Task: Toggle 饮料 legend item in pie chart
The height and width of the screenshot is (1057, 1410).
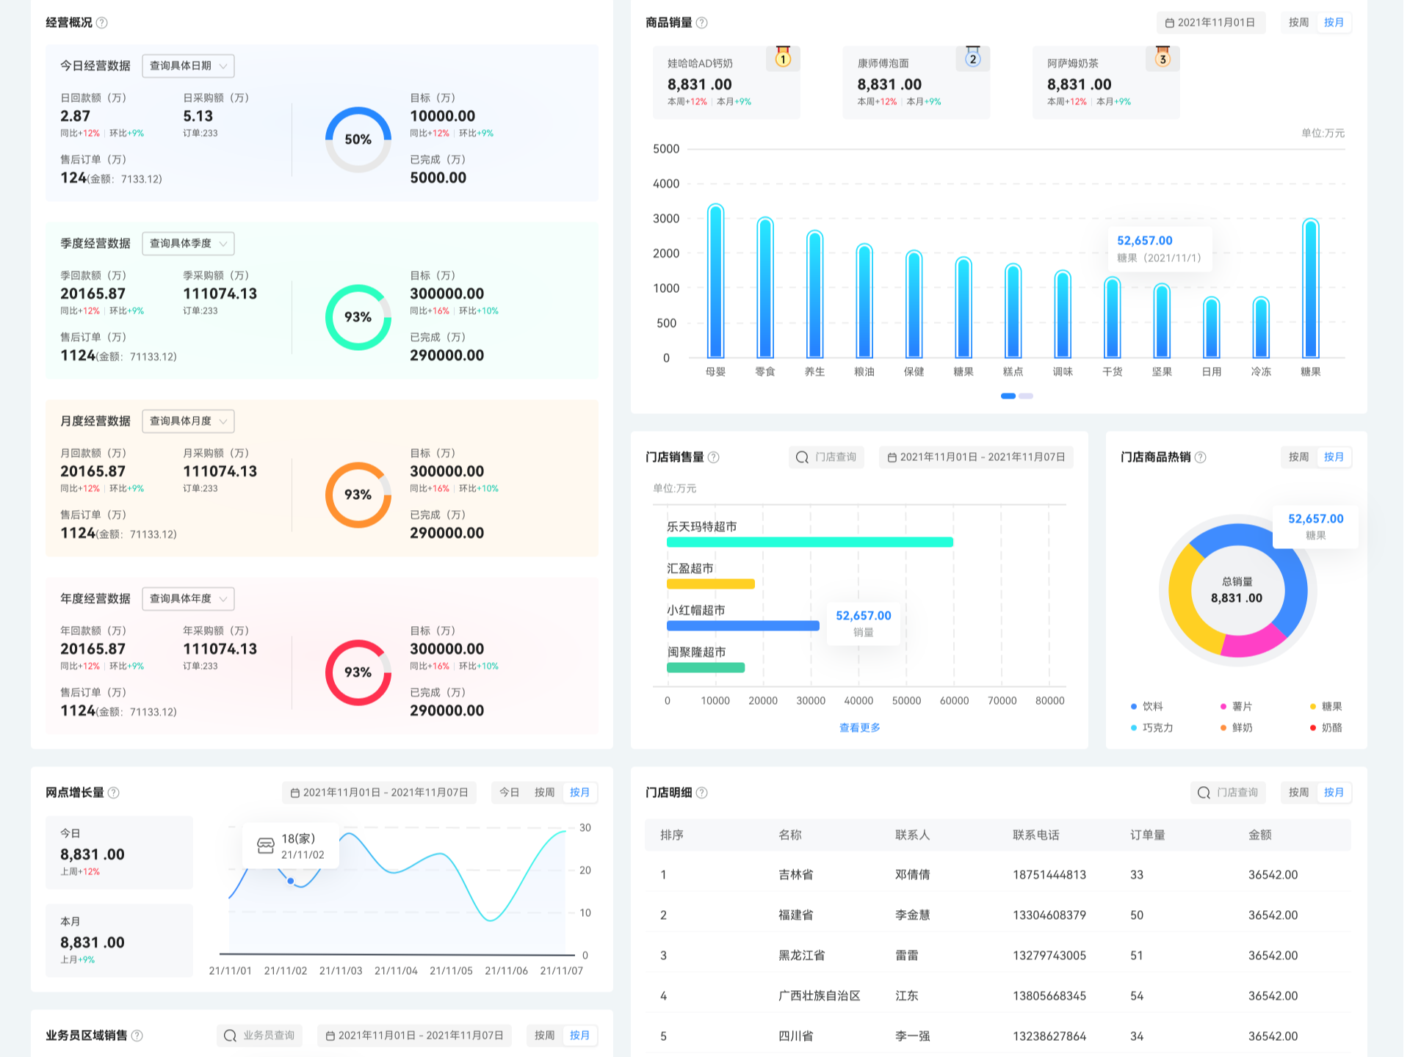Action: pyautogui.click(x=1147, y=707)
